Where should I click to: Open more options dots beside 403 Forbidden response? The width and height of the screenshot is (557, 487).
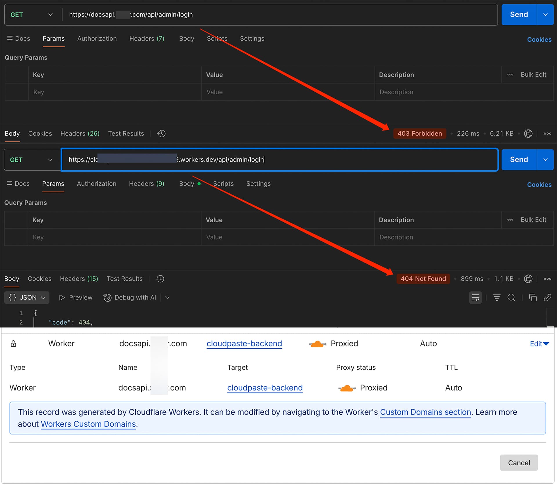click(x=547, y=134)
